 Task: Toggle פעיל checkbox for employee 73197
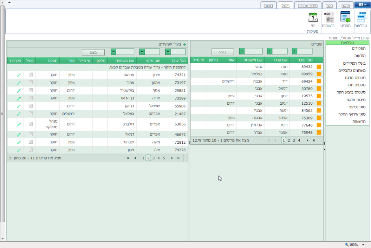[31, 83]
